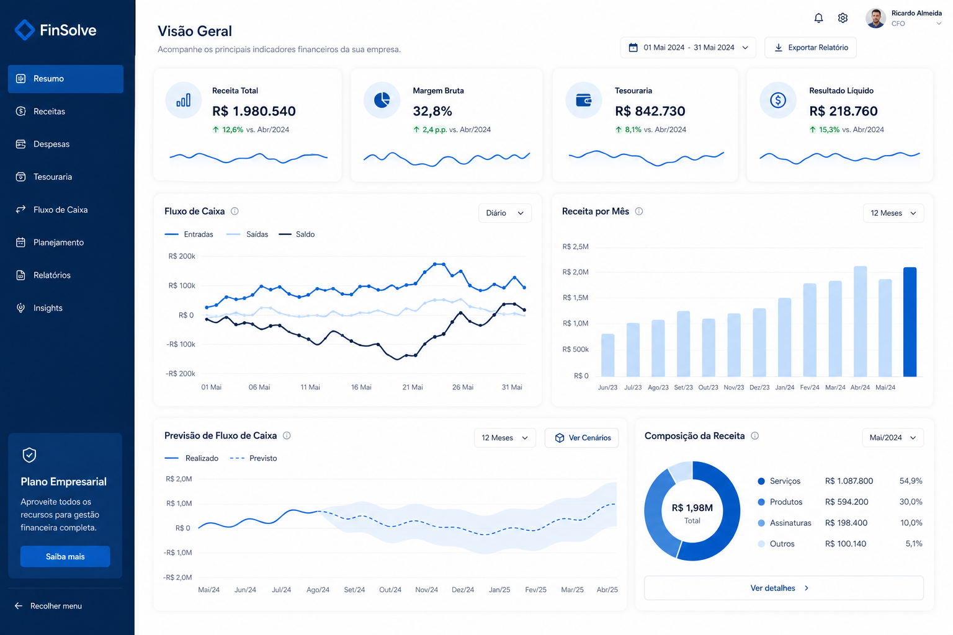Click the Tesouraria wallet card icon
The height and width of the screenshot is (635, 953).
pos(584,100)
